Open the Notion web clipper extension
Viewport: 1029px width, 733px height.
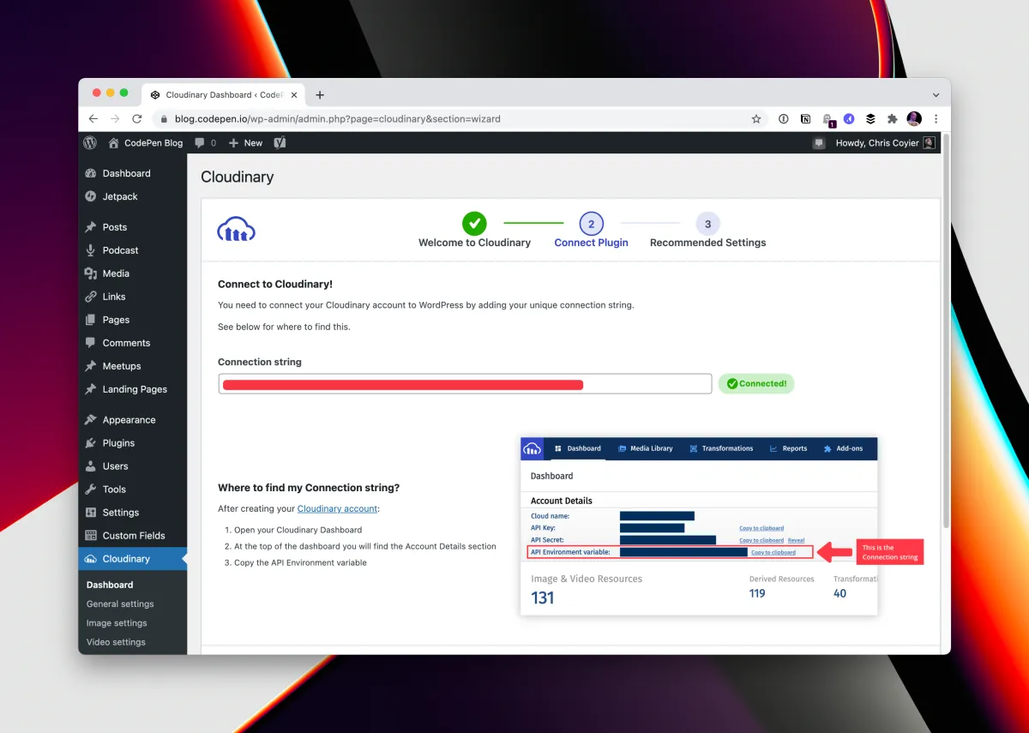[805, 119]
